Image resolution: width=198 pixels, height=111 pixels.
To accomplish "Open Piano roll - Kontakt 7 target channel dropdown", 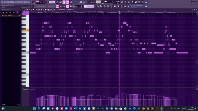I will click(66, 10).
